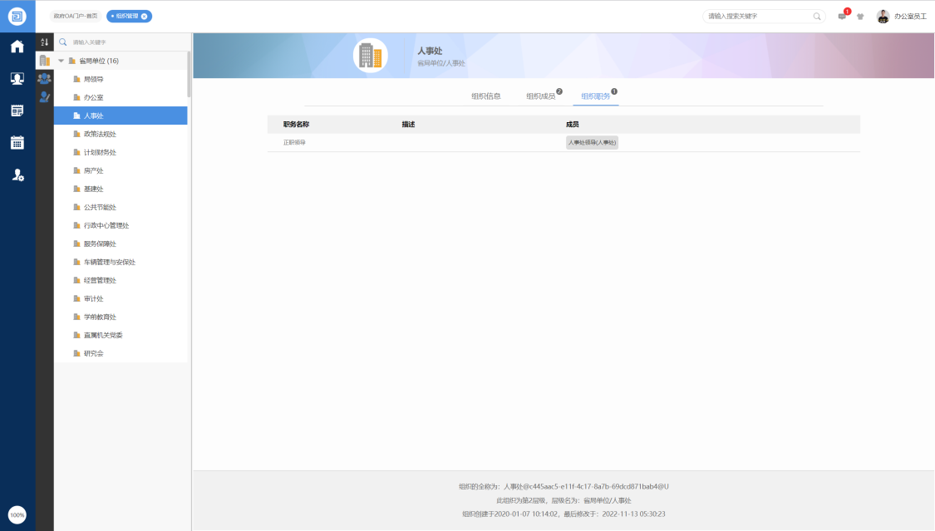Click the A-Z sort icon
935x531 pixels.
(x=45, y=42)
